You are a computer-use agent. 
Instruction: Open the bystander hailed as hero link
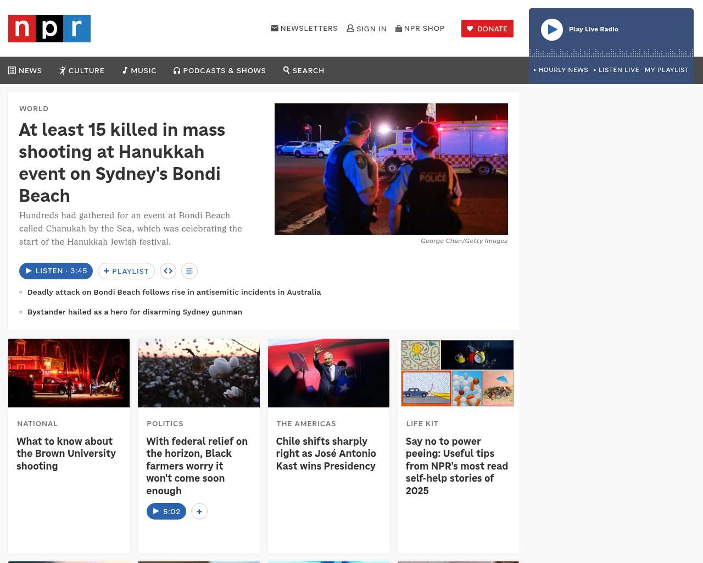coord(135,312)
